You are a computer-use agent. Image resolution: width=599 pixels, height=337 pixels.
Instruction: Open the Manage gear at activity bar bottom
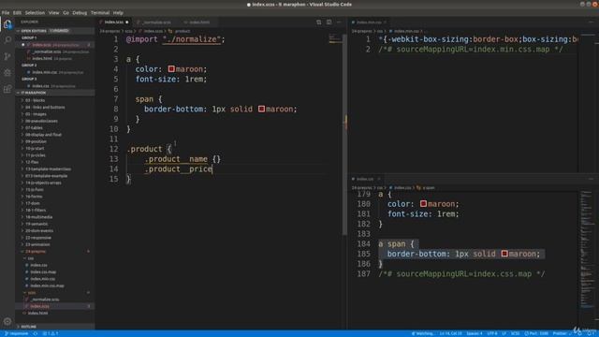7,321
